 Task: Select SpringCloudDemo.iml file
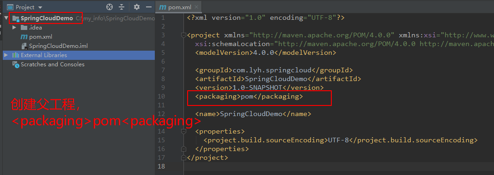(x=58, y=46)
